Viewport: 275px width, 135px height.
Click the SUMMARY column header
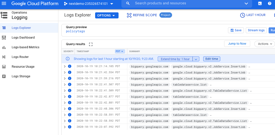click(134, 51)
